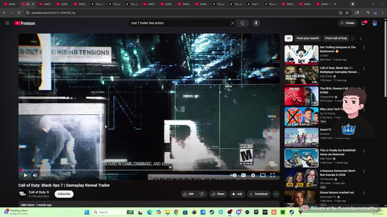Search by voice microphone icon
Screen dimensions: 387x217
click(256, 23)
